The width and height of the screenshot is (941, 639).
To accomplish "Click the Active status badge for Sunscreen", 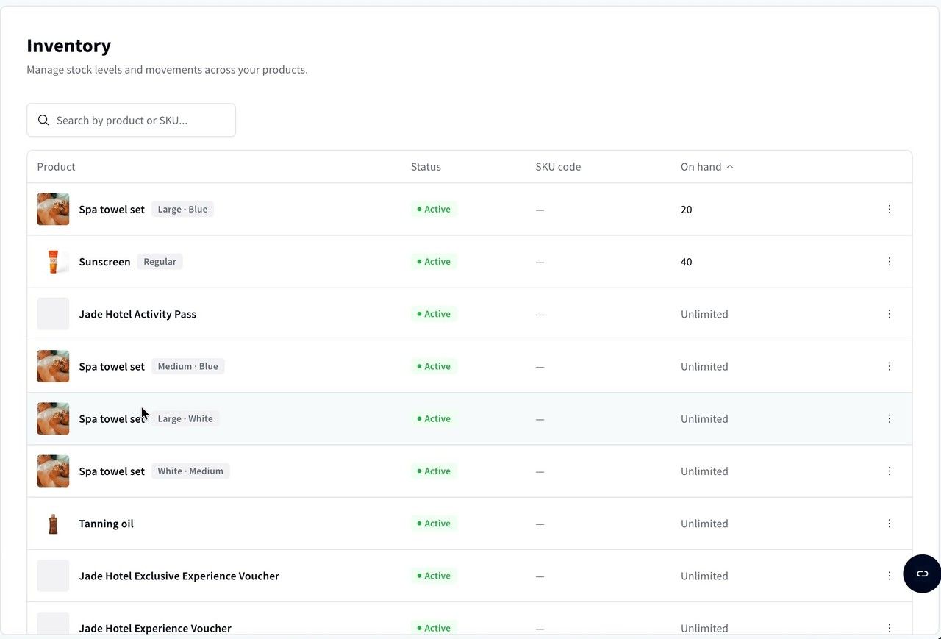I will 434,262.
